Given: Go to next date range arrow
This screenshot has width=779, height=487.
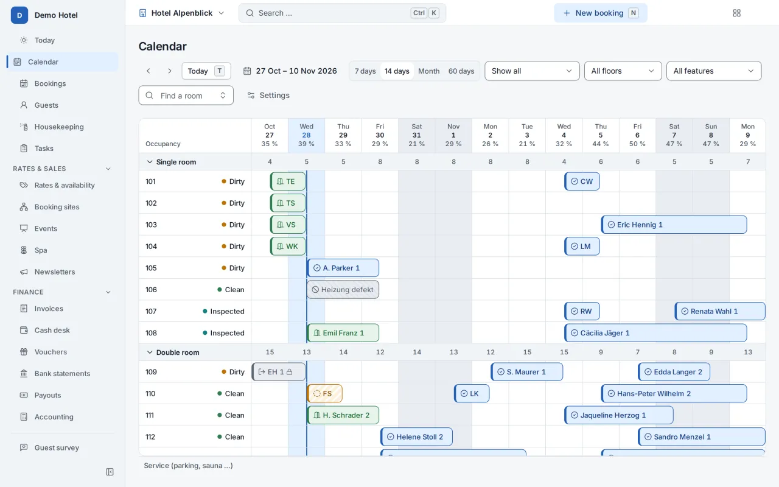Looking at the screenshot, I should (x=170, y=71).
